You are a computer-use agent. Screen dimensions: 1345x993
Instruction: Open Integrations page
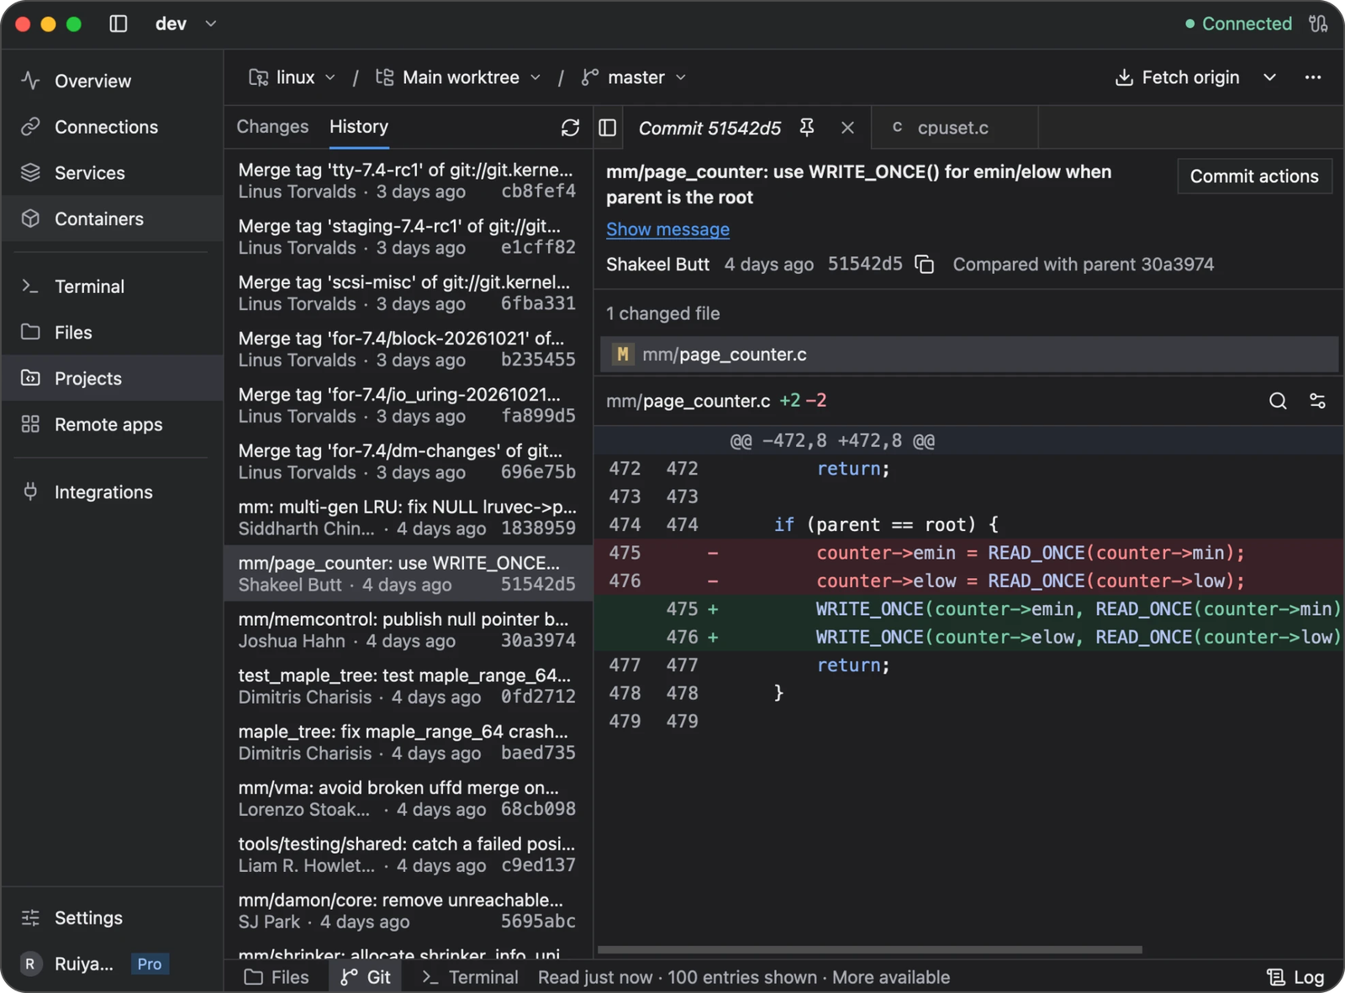pyautogui.click(x=113, y=492)
